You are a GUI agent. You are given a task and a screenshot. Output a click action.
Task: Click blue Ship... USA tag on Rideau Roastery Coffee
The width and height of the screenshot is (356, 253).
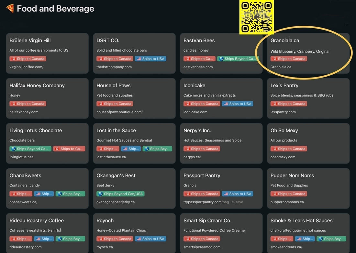[44, 239]
